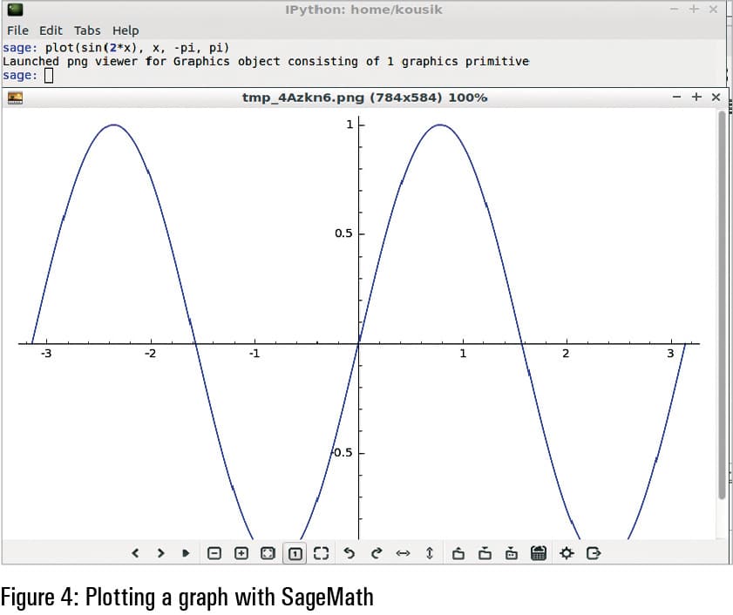Show image at original 1:1 size
The image size is (733, 615).
pos(295,553)
